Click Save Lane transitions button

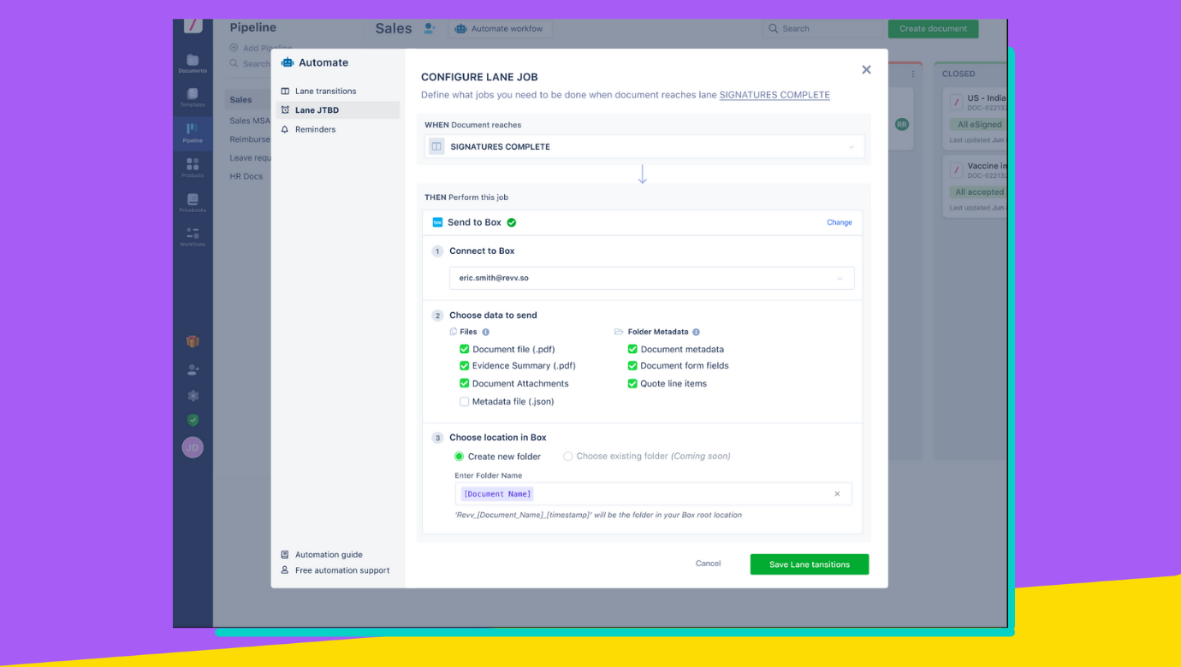809,564
